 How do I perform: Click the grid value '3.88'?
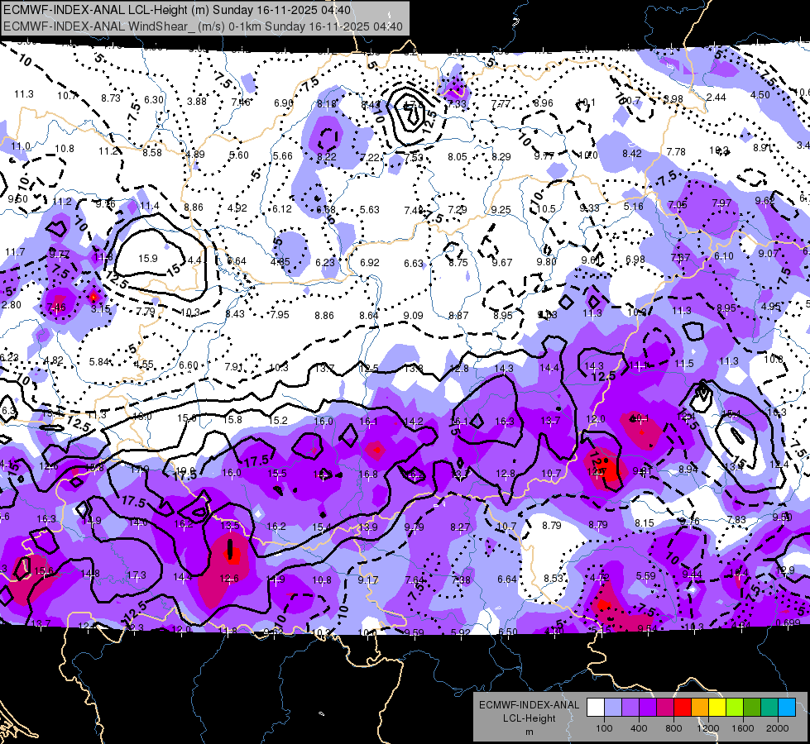[197, 101]
